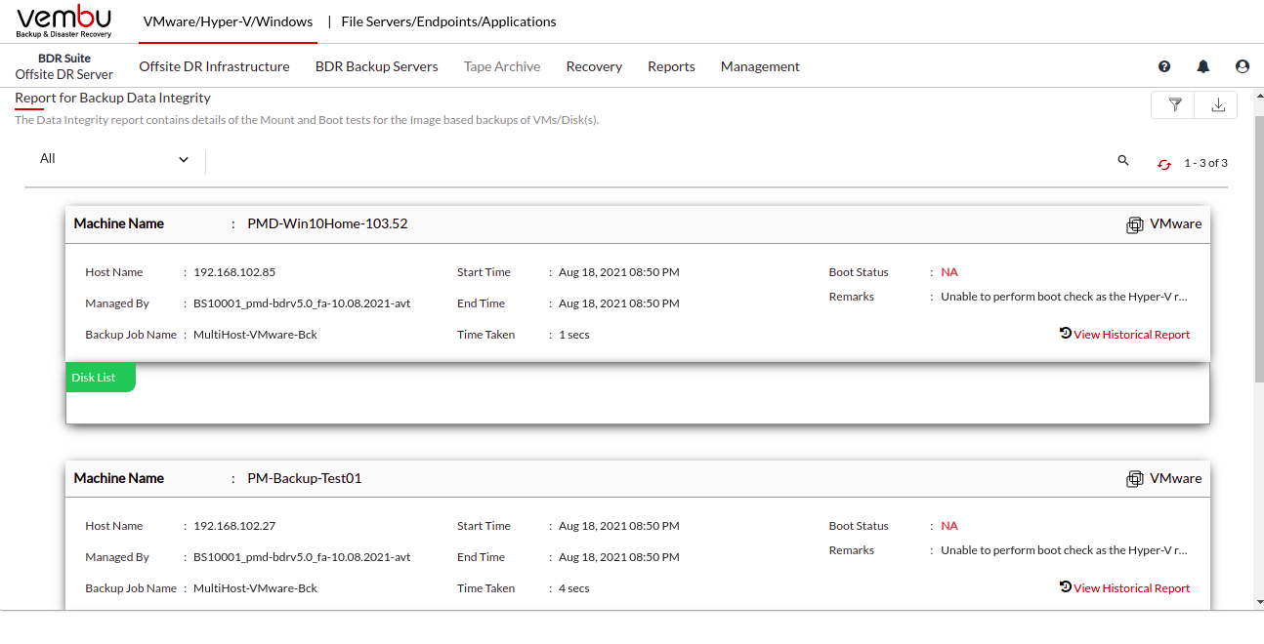1264x644 pixels.
Task: Click BDR Suite Offsite DR Server label
Action: 64,66
